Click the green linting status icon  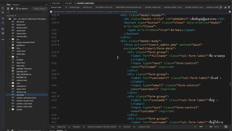click(x=195, y=127)
